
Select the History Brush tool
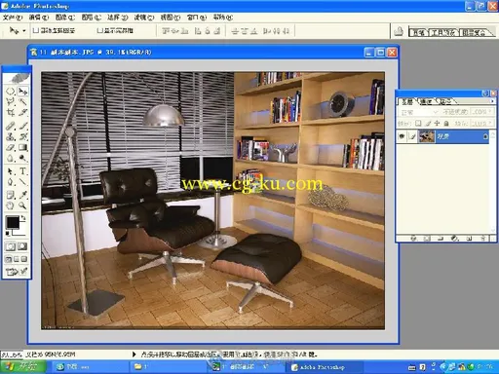click(22, 136)
